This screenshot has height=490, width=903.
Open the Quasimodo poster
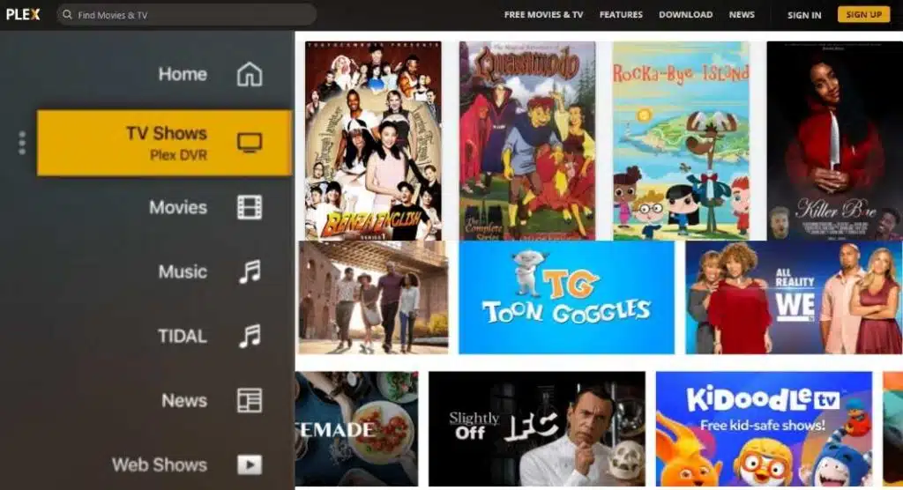527,140
